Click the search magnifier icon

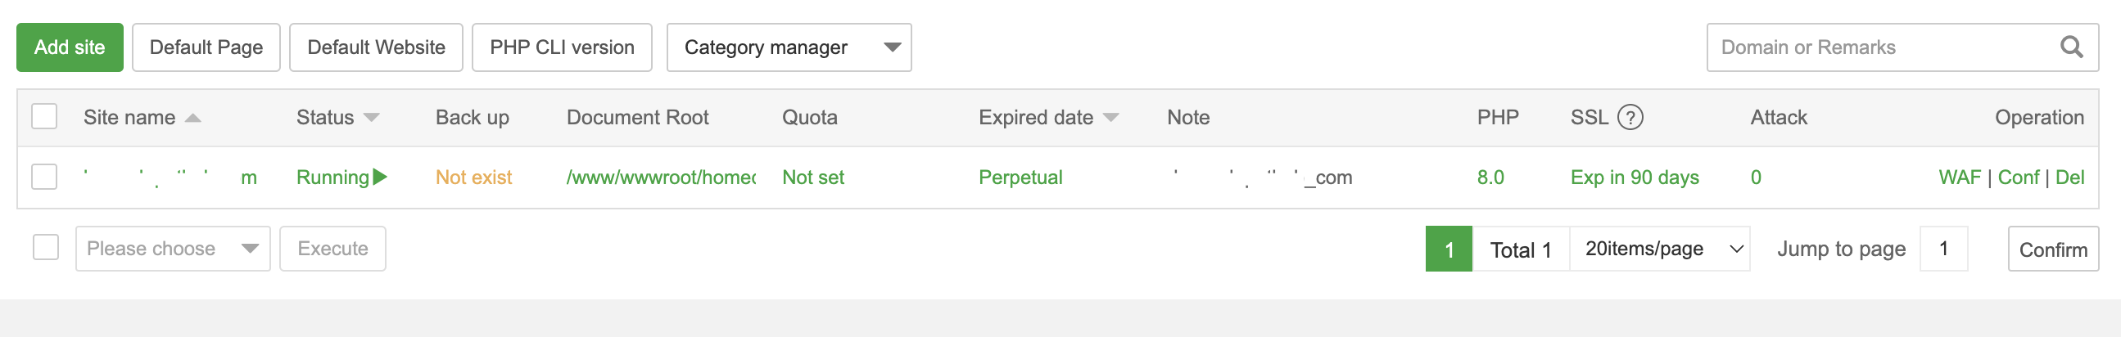2071,47
